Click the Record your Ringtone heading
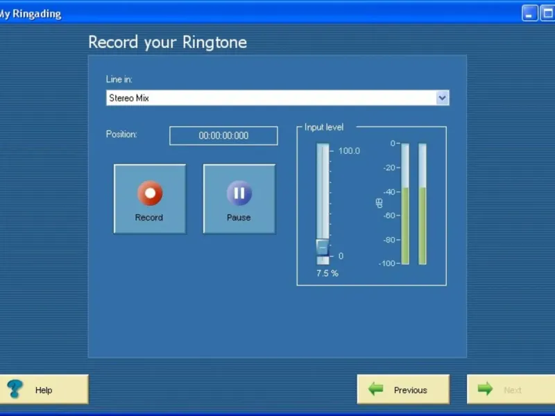This screenshot has width=555, height=416. coord(167,42)
